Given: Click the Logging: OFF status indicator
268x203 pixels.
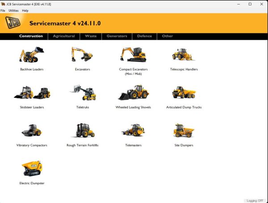Looking at the screenshot, I should [255, 201].
